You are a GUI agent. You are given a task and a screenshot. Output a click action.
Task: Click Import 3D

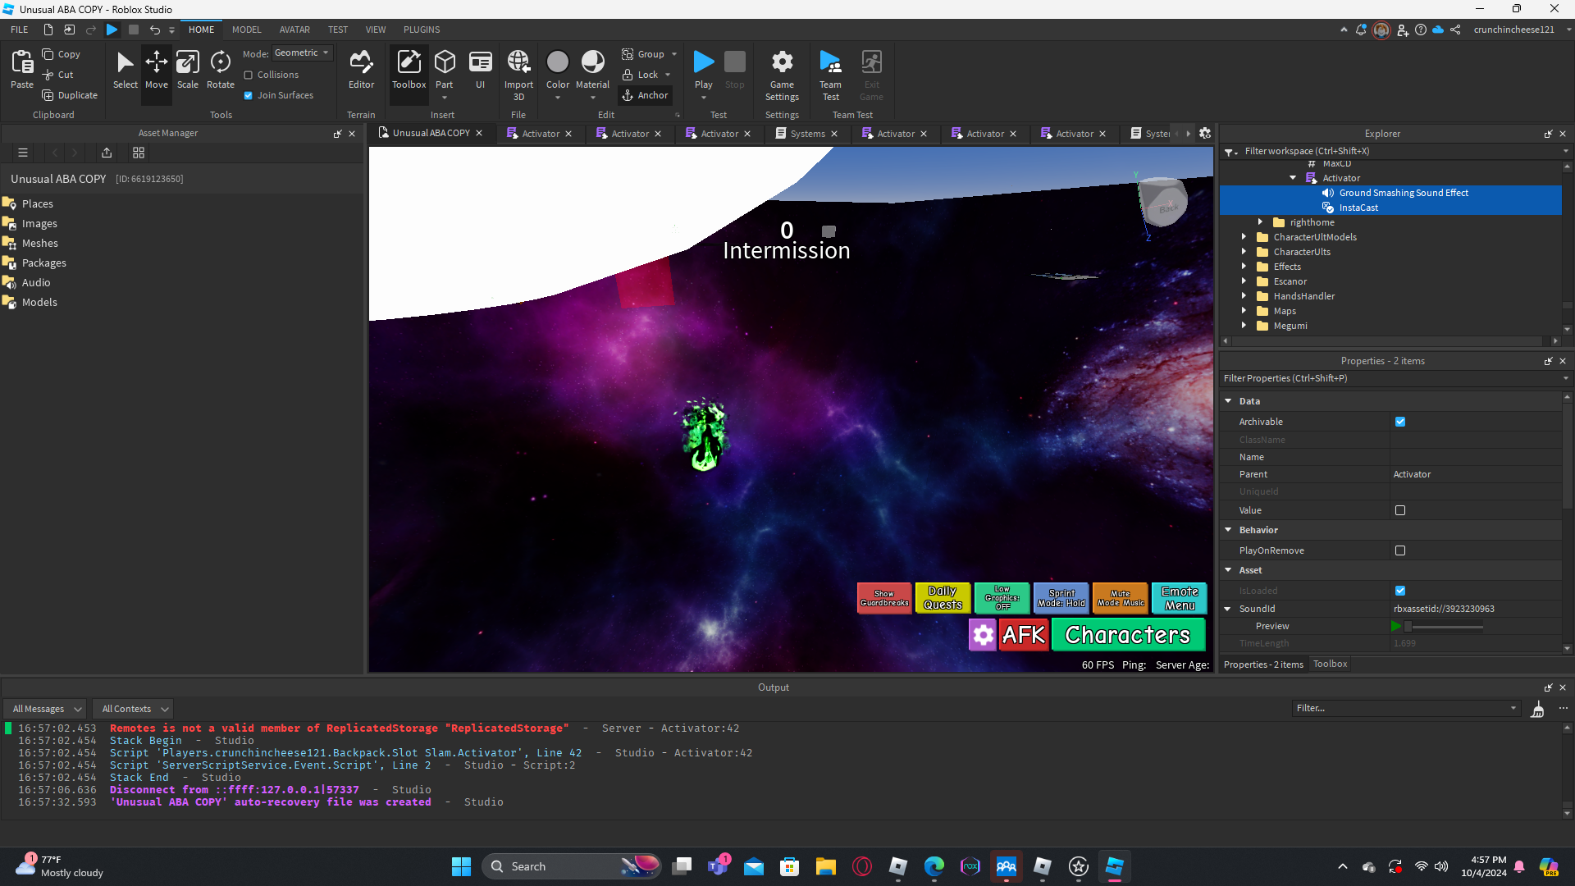pos(518,75)
